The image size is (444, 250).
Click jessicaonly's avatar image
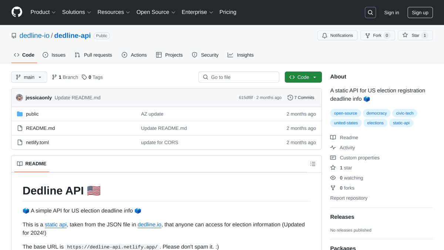[x=20, y=98]
